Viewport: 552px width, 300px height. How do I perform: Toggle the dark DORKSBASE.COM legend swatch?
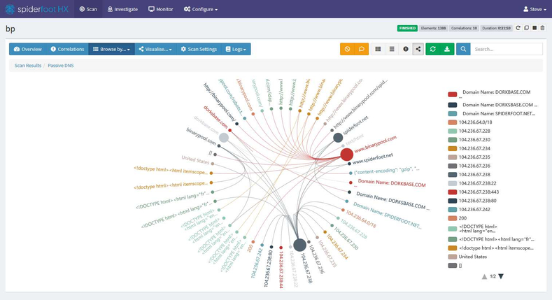(x=453, y=105)
